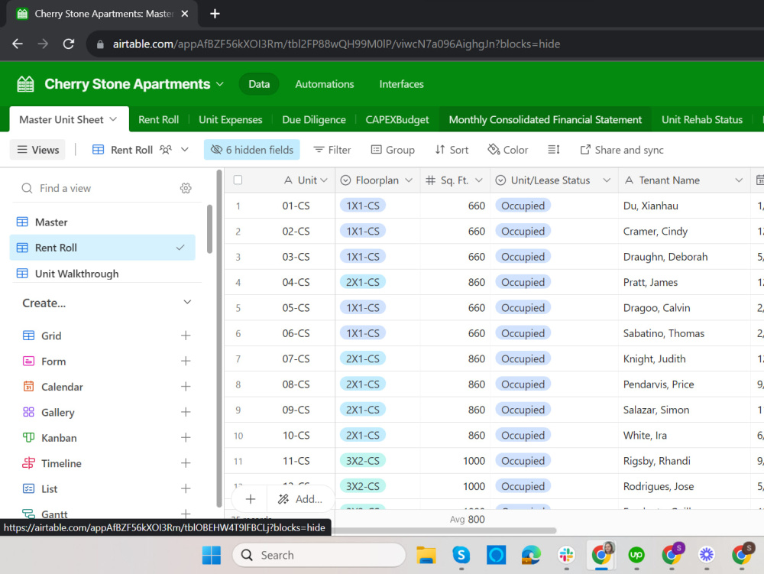Add a new Calendar view
The image size is (764, 574).
(186, 387)
